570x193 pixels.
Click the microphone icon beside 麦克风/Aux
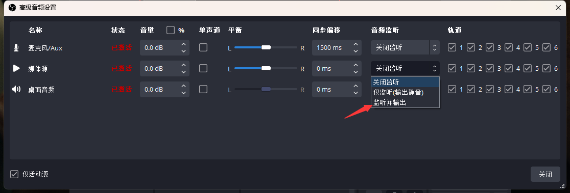[16, 47]
